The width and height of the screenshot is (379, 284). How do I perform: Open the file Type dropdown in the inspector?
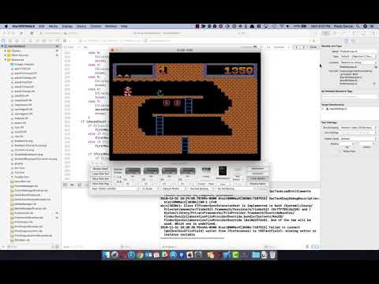click(358, 57)
